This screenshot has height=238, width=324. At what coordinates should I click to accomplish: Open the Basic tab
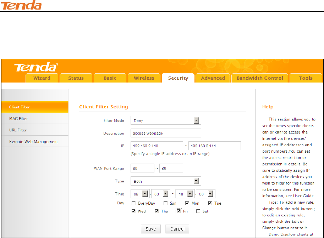pos(110,78)
